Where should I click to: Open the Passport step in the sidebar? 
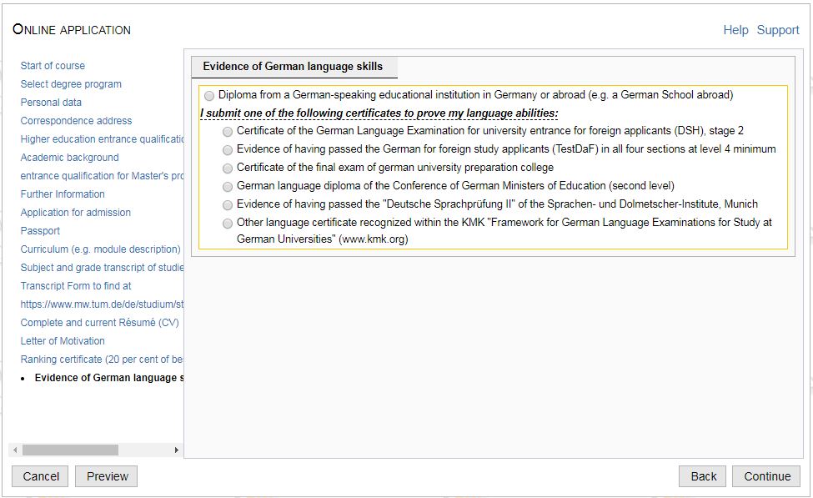[40, 231]
